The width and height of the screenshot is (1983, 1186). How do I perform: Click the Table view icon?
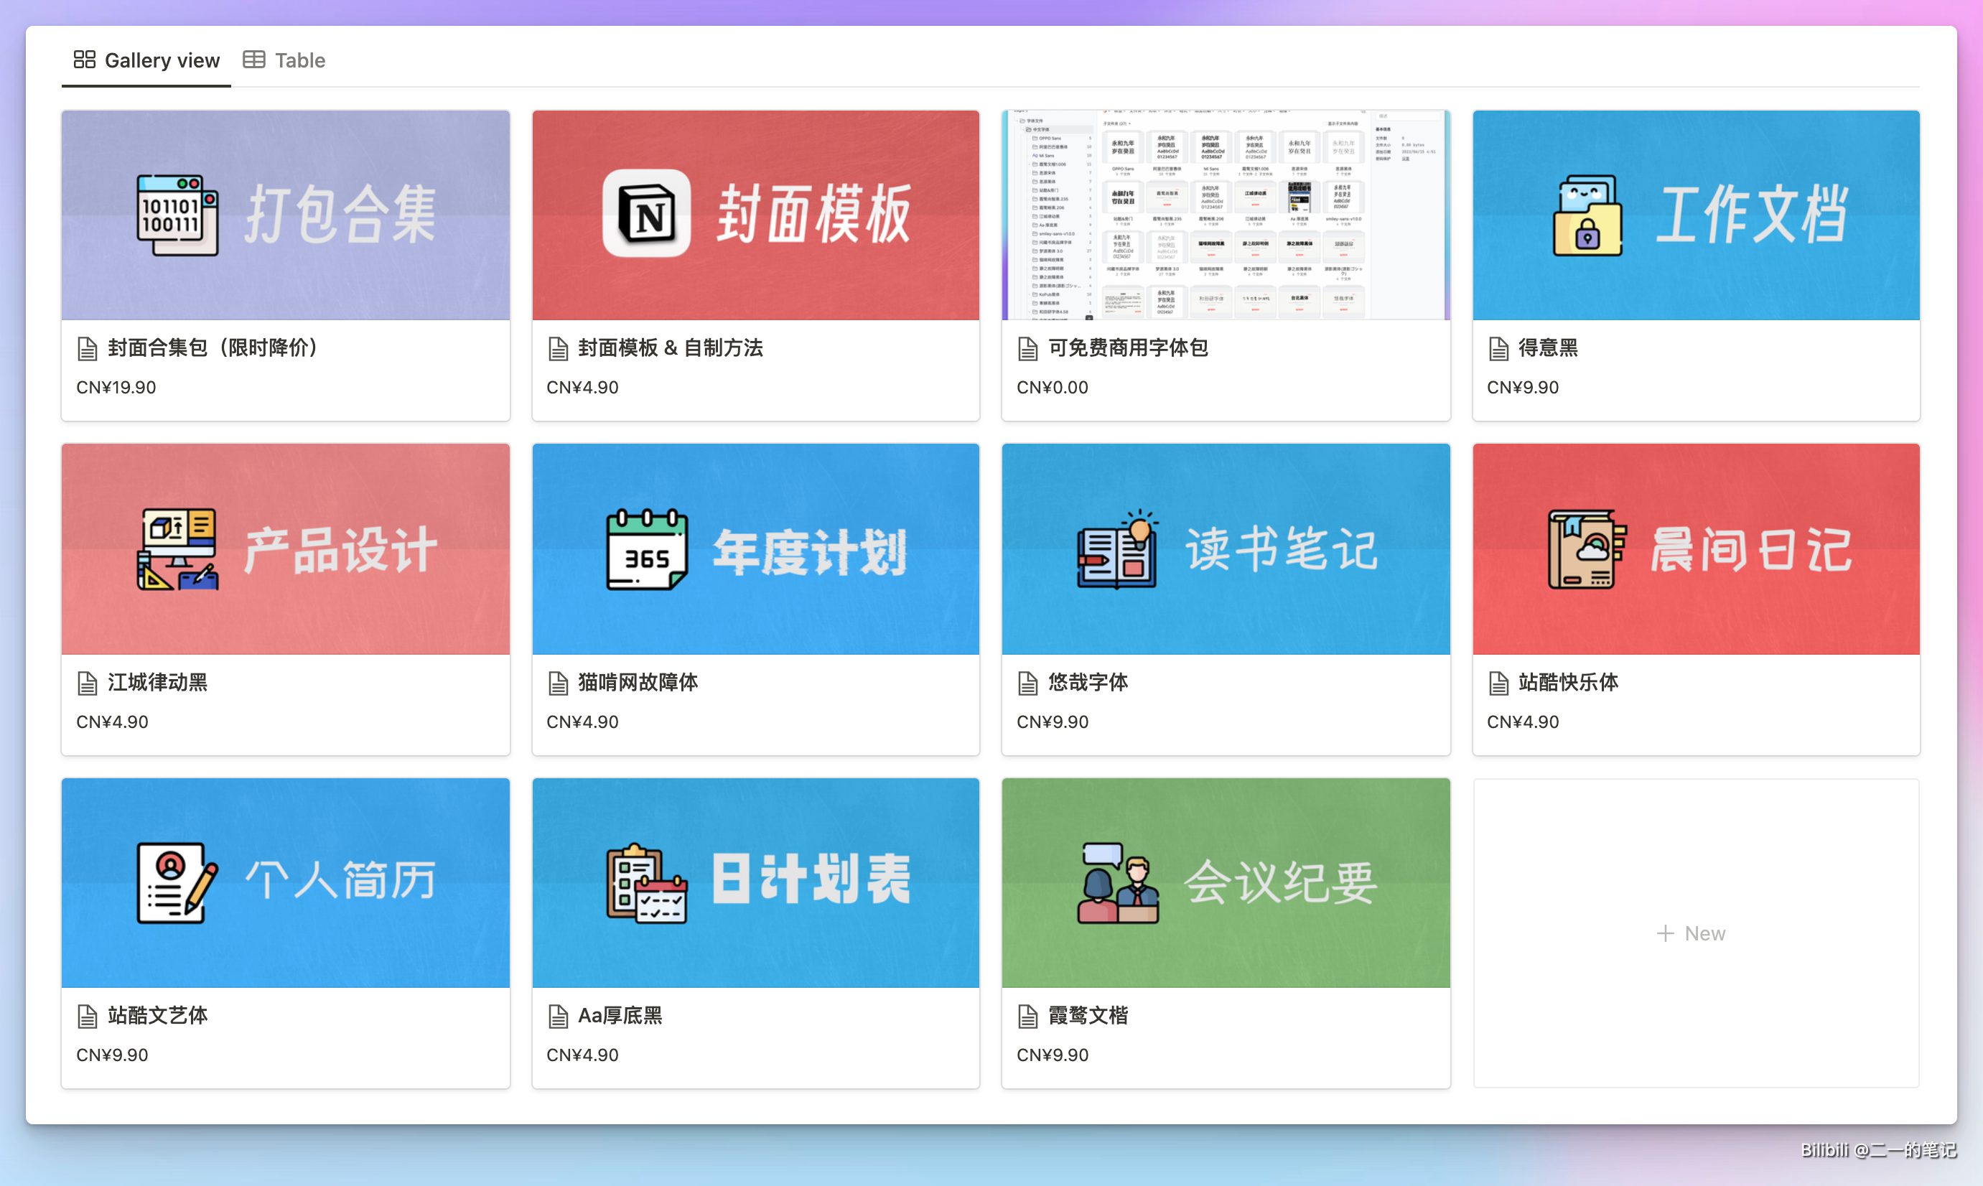click(253, 59)
